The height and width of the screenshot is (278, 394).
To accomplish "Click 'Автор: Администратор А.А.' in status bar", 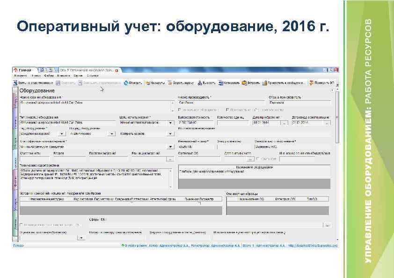I will point(169,246).
